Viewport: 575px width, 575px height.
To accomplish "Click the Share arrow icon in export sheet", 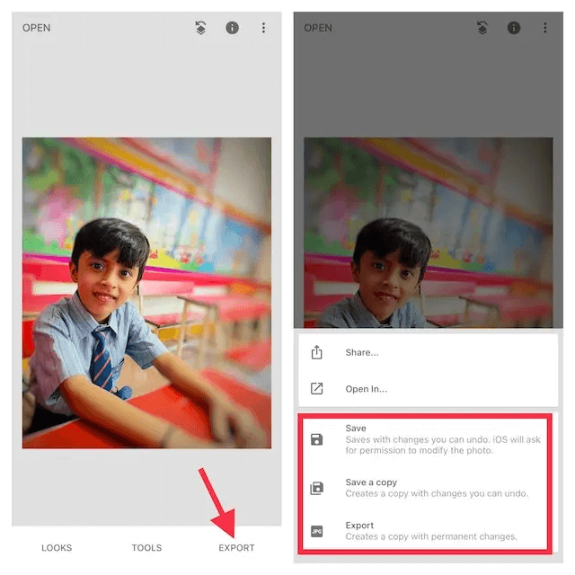I will click(x=316, y=352).
